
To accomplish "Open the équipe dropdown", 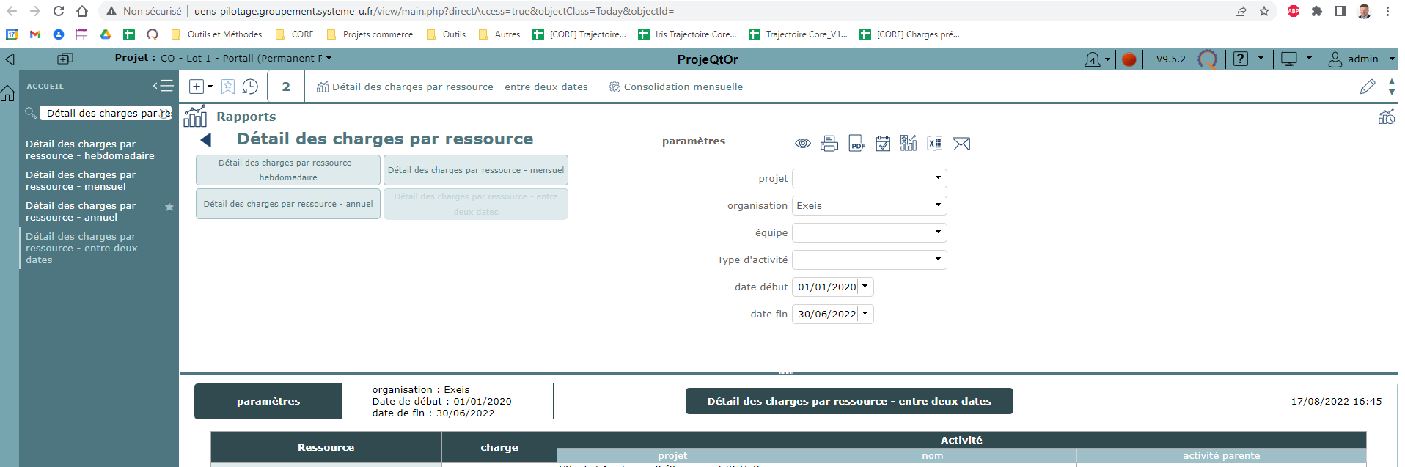I will click(x=938, y=232).
